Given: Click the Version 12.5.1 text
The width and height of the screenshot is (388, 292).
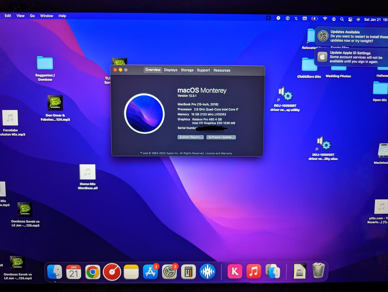Looking at the screenshot, I should [x=187, y=96].
